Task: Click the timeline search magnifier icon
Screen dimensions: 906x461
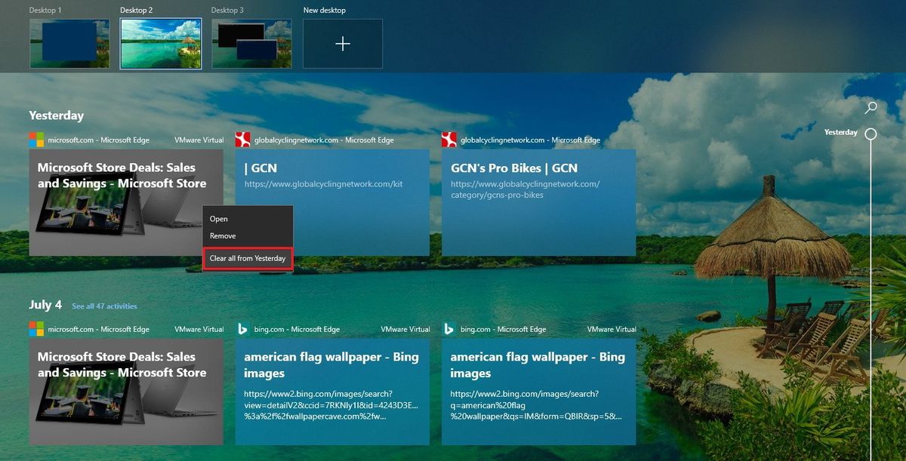Action: click(871, 108)
